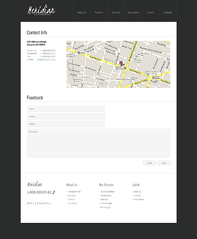Viewport: 197px width, 239px height.
Task: Click the Meridian logo in the header
Action: [x=41, y=10]
